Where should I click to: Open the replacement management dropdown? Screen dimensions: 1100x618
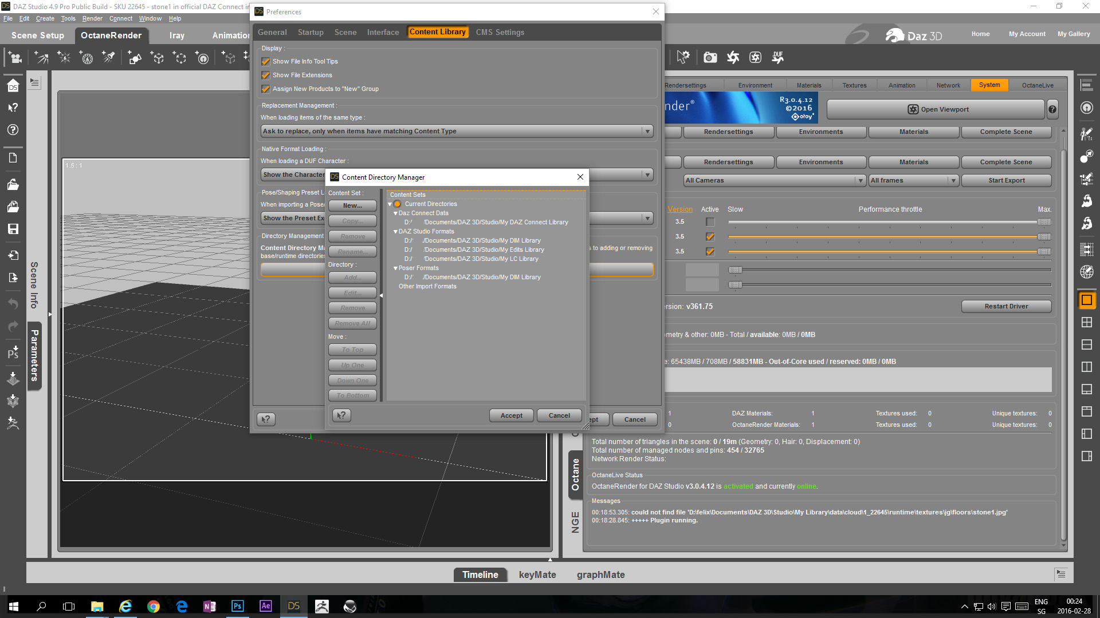pos(457,131)
